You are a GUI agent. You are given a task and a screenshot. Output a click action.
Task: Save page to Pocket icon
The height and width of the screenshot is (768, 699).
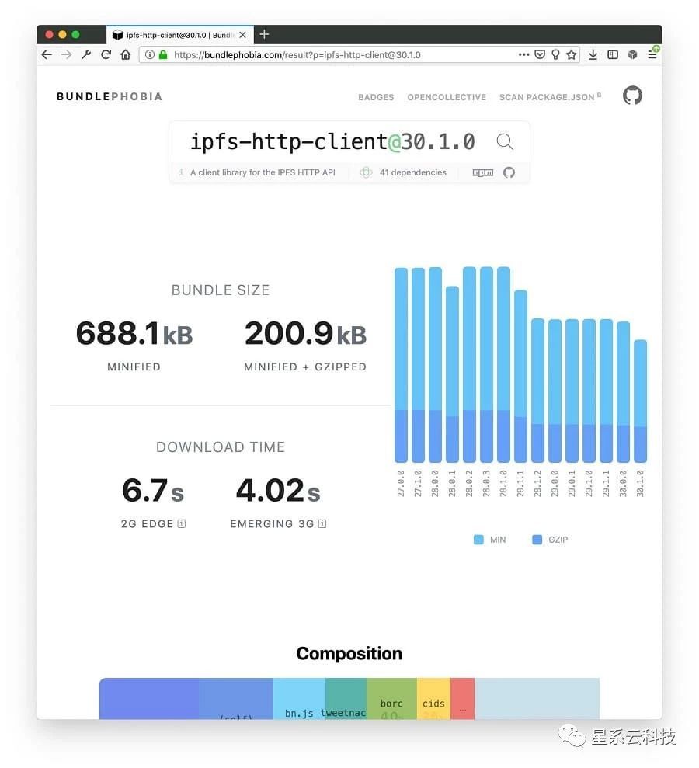tap(539, 55)
